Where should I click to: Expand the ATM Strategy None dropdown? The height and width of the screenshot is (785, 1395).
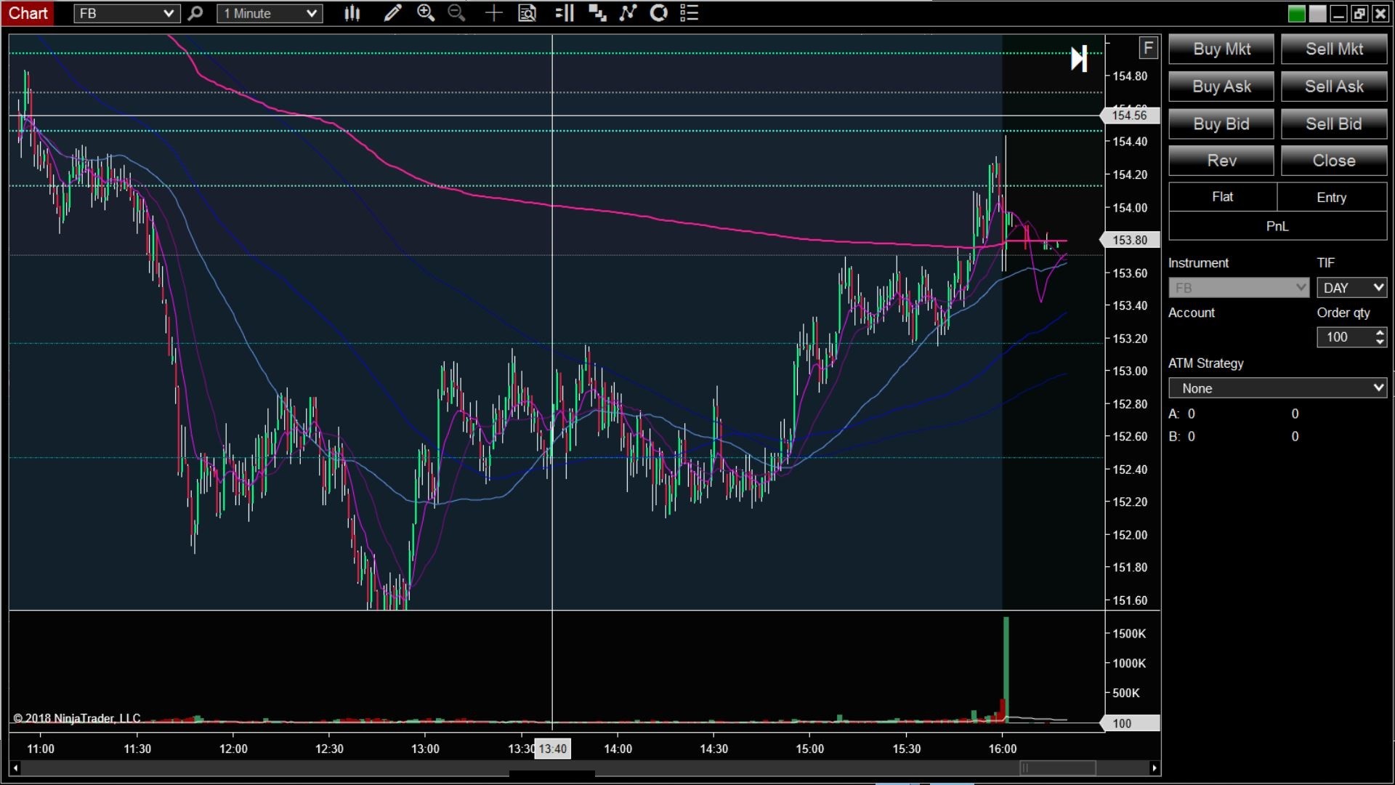pos(1277,388)
